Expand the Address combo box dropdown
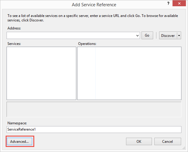 click(137, 36)
